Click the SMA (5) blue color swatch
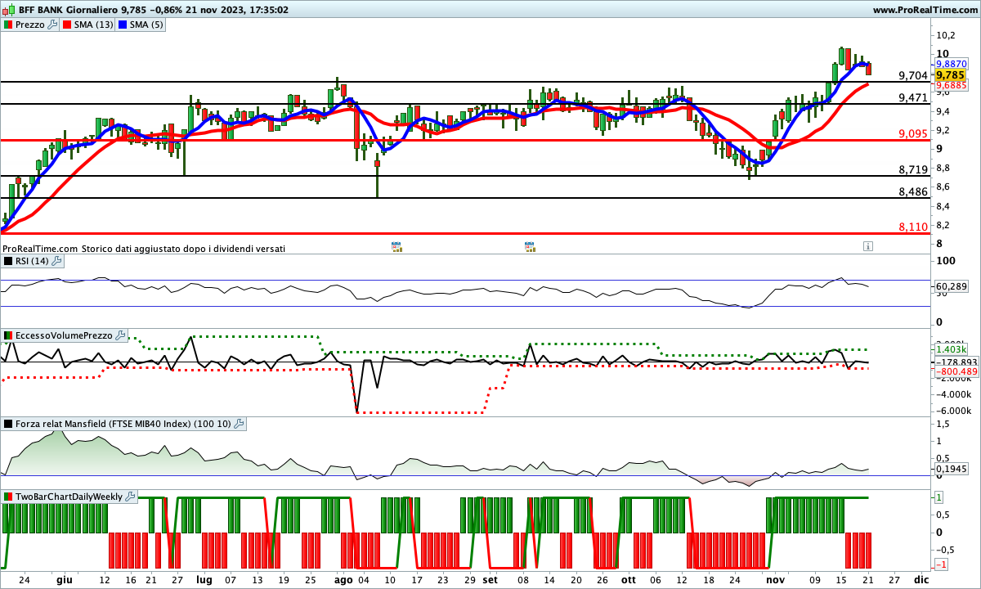The width and height of the screenshot is (981, 589). click(123, 25)
